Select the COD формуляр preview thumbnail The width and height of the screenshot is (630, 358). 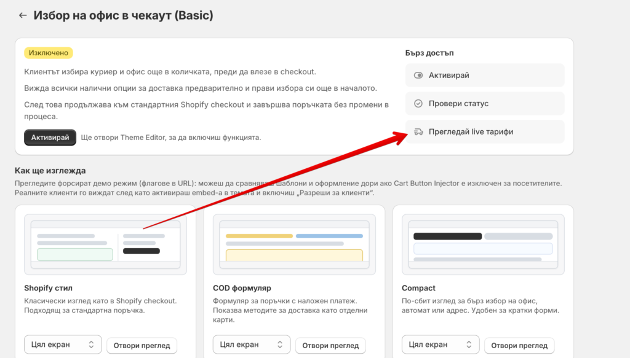(295, 244)
